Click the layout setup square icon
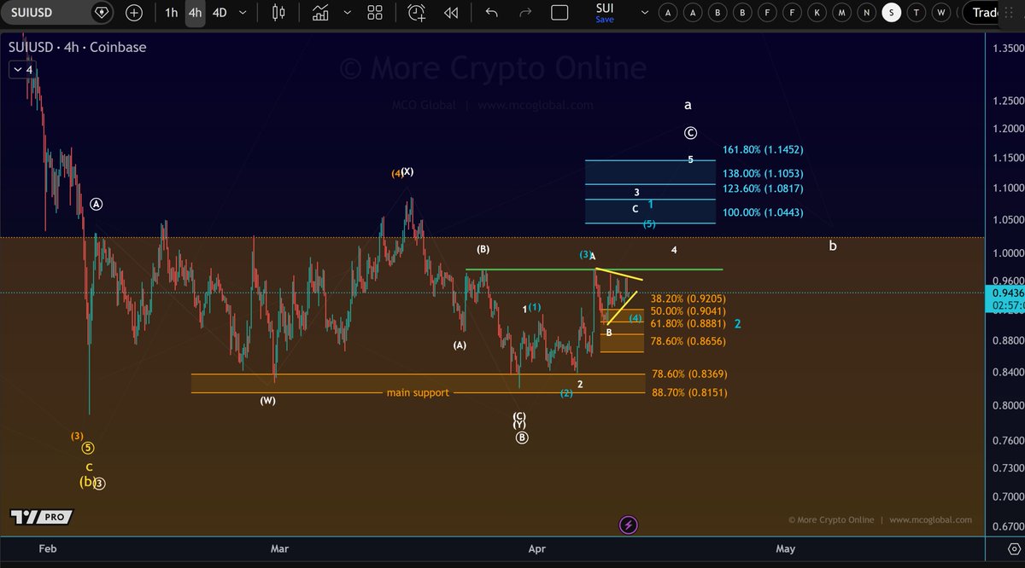 pyautogui.click(x=559, y=13)
